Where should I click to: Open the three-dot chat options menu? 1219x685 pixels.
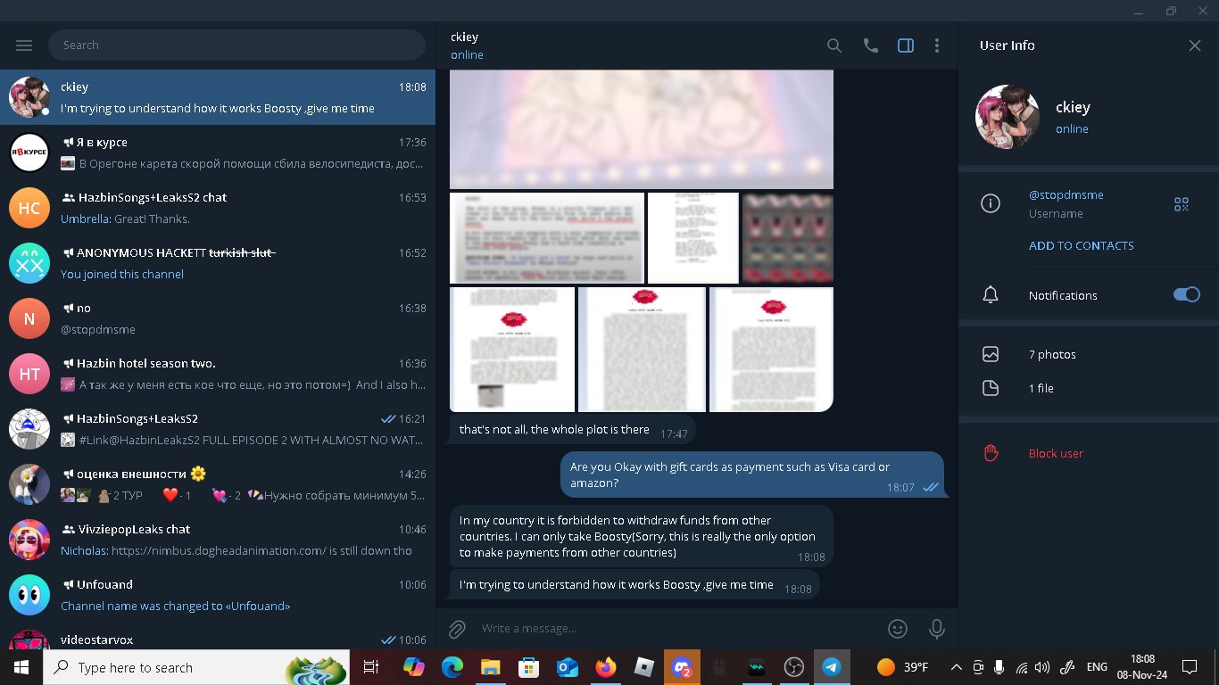pos(936,45)
